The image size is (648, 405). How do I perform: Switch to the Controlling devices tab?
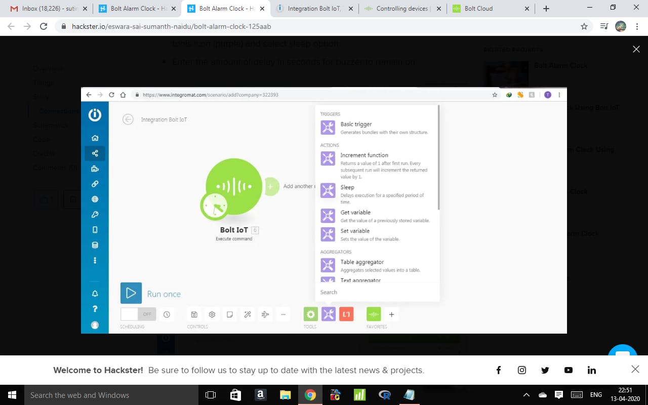[402, 9]
